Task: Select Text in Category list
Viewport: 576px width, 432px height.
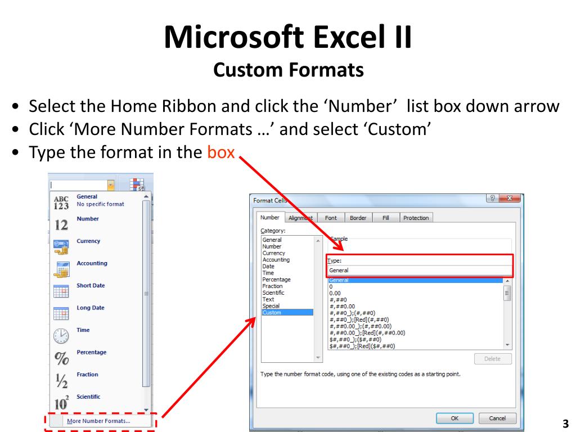Action: pyautogui.click(x=287, y=299)
